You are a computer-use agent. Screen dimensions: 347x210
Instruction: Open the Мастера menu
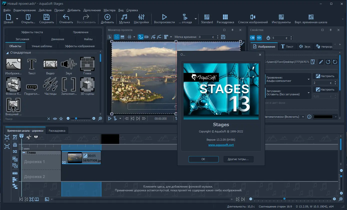pyautogui.click(x=109, y=10)
